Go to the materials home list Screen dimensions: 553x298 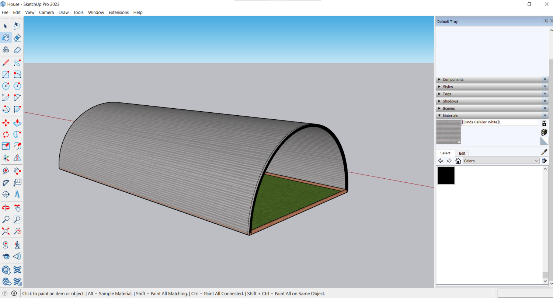point(458,161)
